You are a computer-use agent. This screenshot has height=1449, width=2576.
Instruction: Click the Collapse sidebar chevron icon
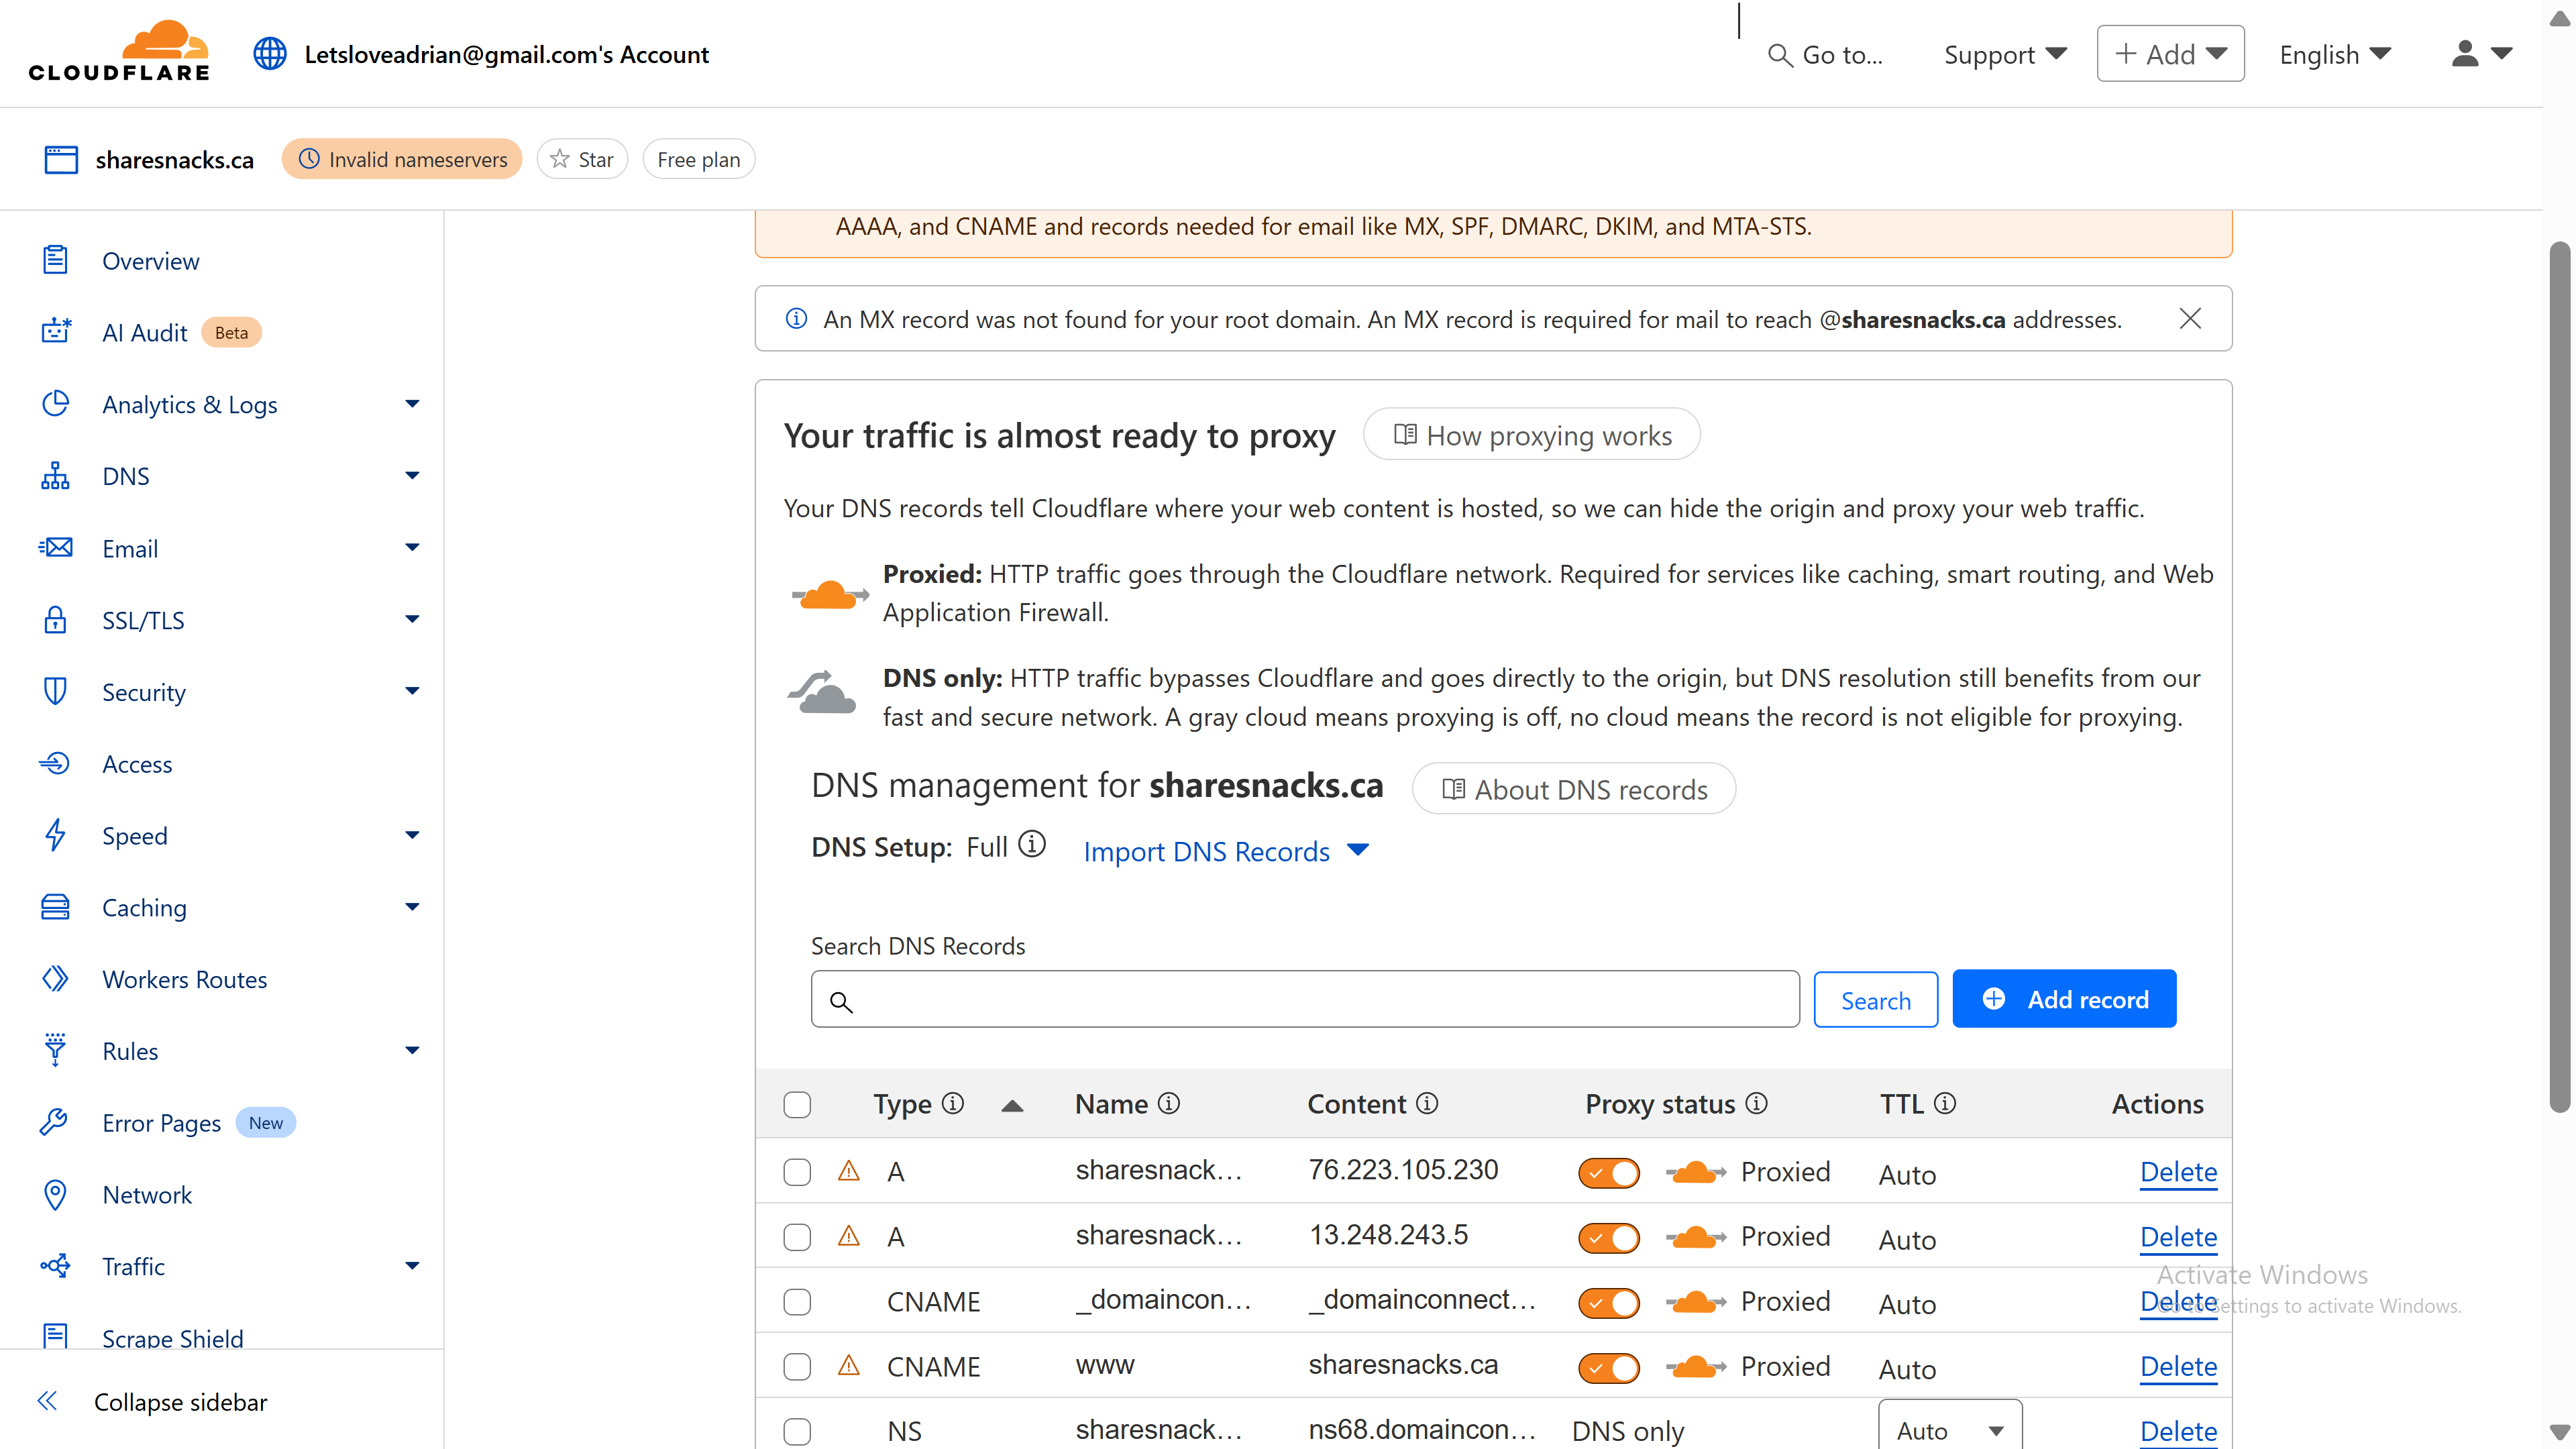[x=47, y=1401]
